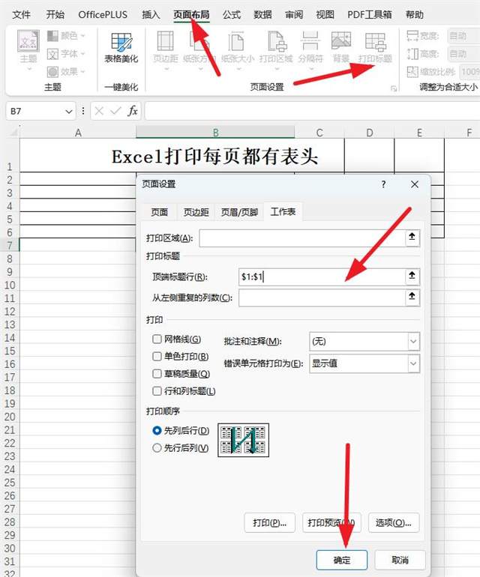
Task: Open the theme Effects (效果) menu
Action: click(x=66, y=71)
